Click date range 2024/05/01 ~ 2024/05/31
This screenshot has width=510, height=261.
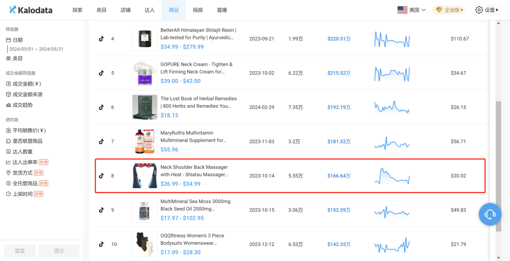tap(36, 49)
